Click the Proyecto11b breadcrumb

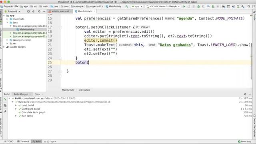pyautogui.click(x=9, y=6)
